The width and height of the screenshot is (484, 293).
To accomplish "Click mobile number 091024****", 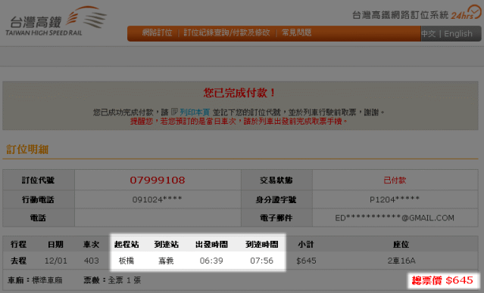I will [157, 199].
